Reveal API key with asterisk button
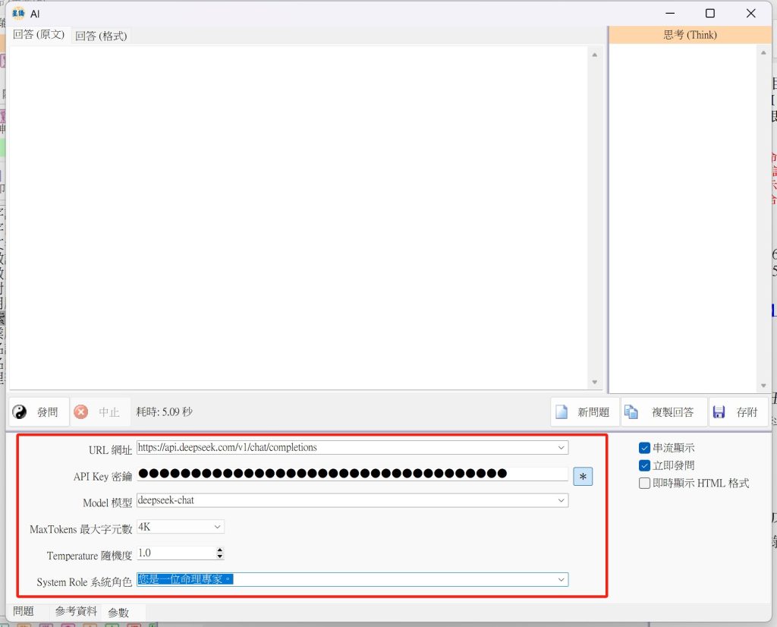The image size is (777, 627). point(583,476)
